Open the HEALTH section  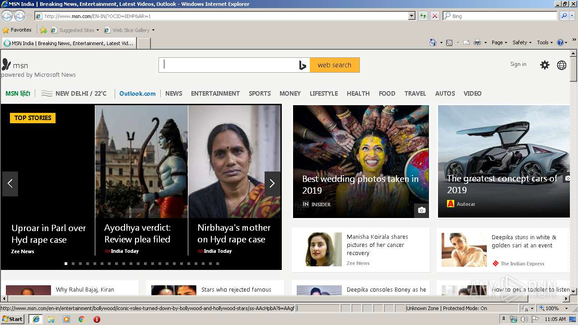click(x=358, y=93)
